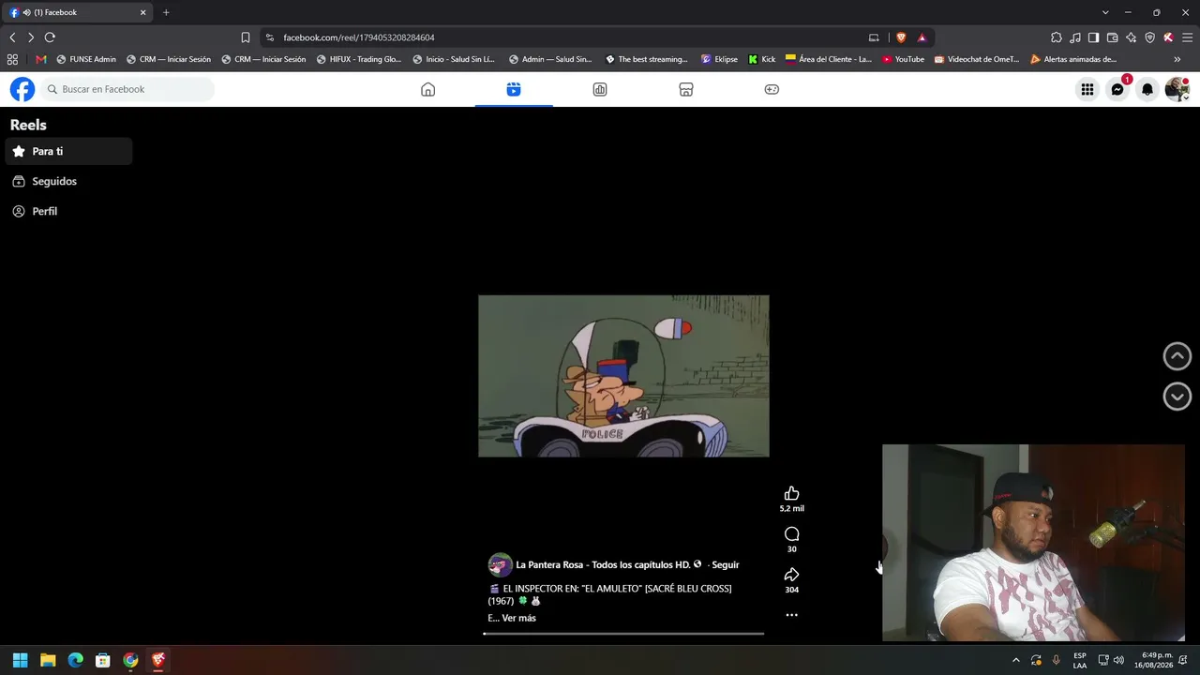Open FUNSE Admin bookmark
The width and height of the screenshot is (1200, 675).
[86, 59]
